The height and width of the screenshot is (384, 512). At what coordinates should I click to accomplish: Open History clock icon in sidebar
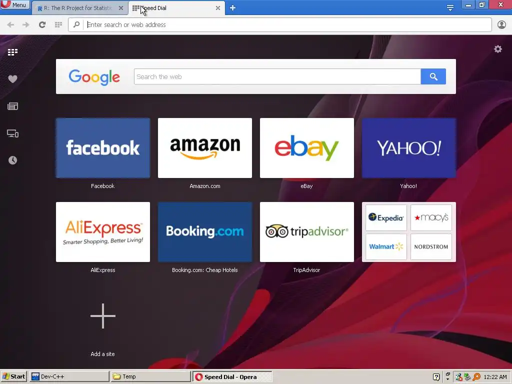click(x=12, y=160)
